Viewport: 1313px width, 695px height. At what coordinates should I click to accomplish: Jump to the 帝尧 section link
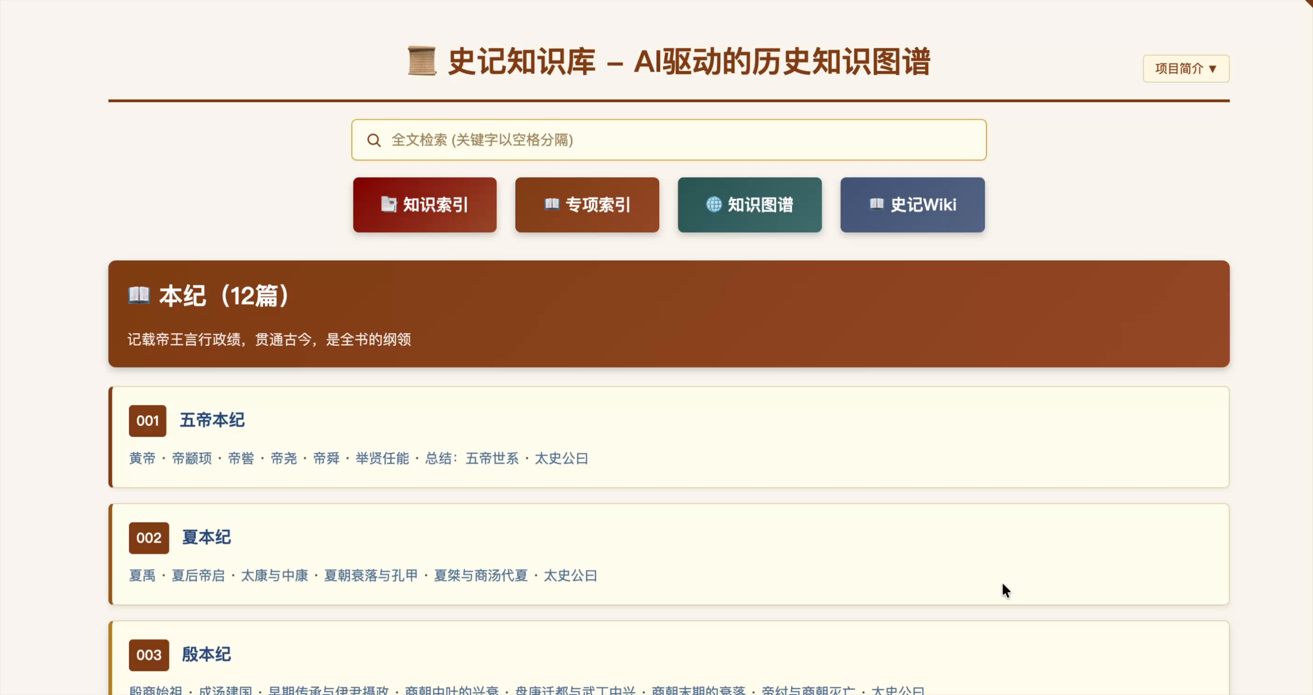284,459
